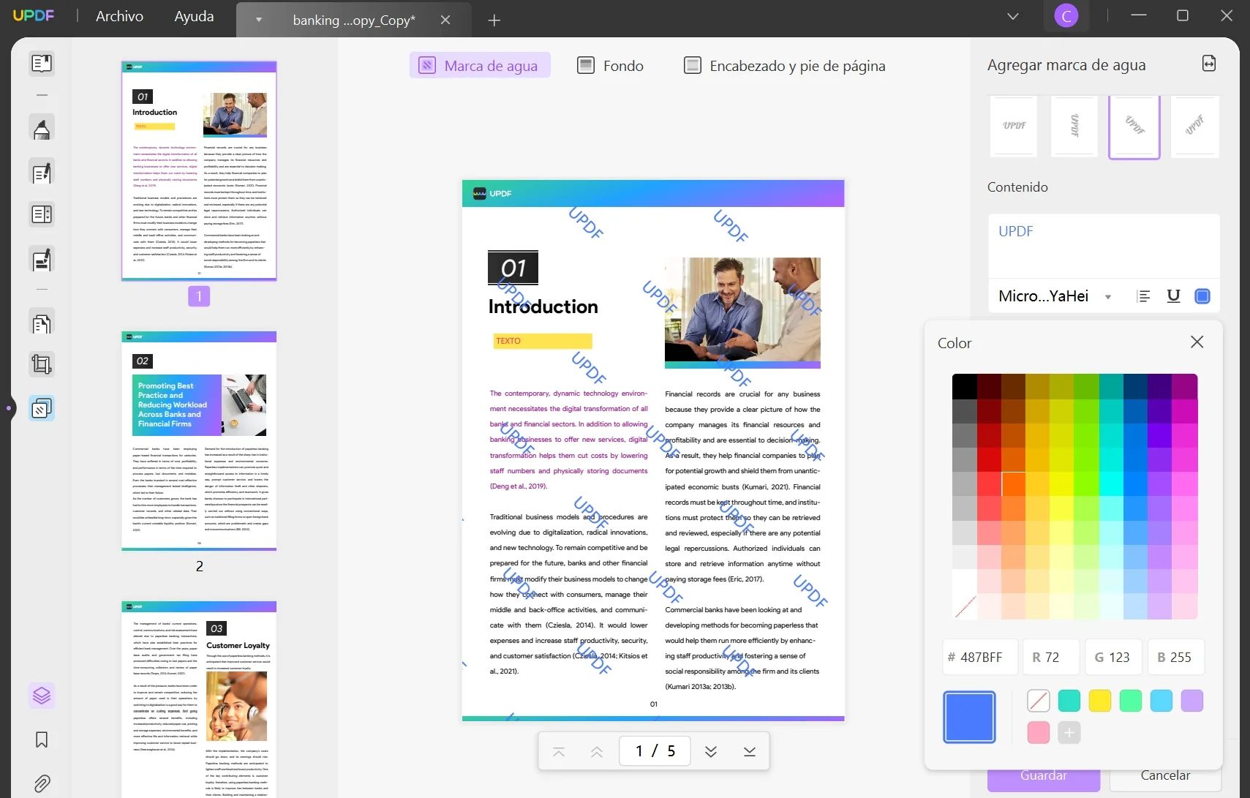Select the Page Tools watermark icon in sidebar
Viewport: 1250px width, 798px height.
42,408
